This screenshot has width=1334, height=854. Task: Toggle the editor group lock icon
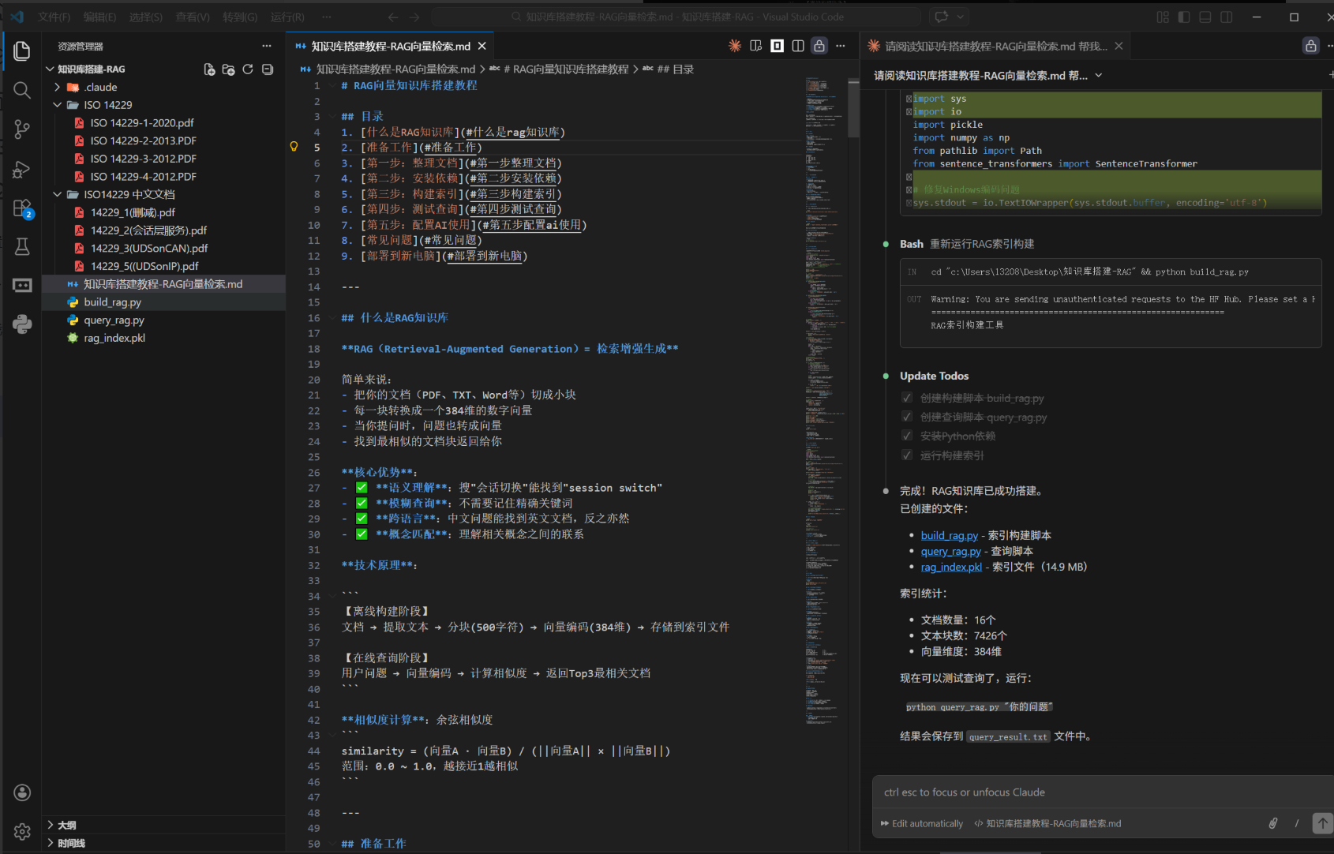click(x=819, y=46)
